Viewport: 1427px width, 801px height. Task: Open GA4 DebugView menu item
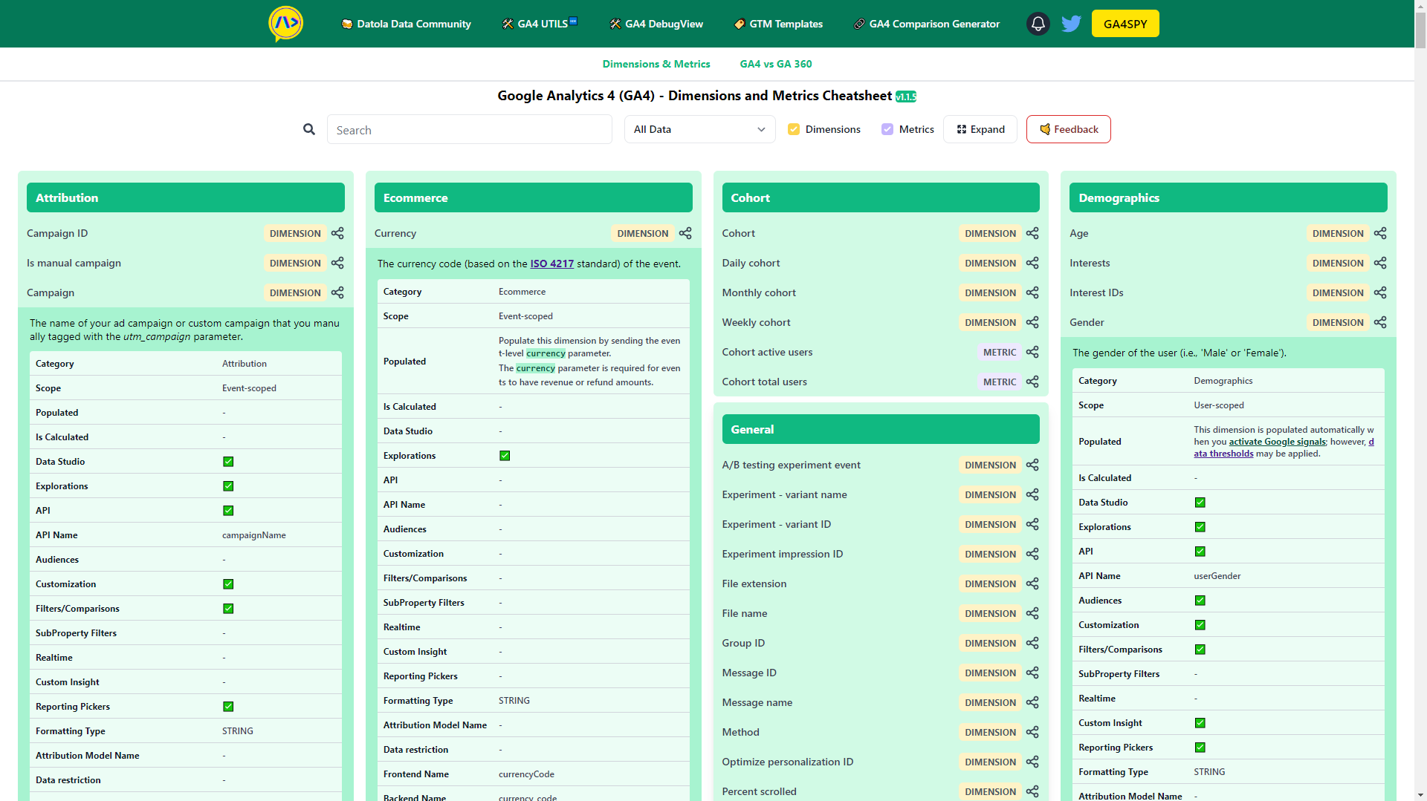pyautogui.click(x=656, y=24)
